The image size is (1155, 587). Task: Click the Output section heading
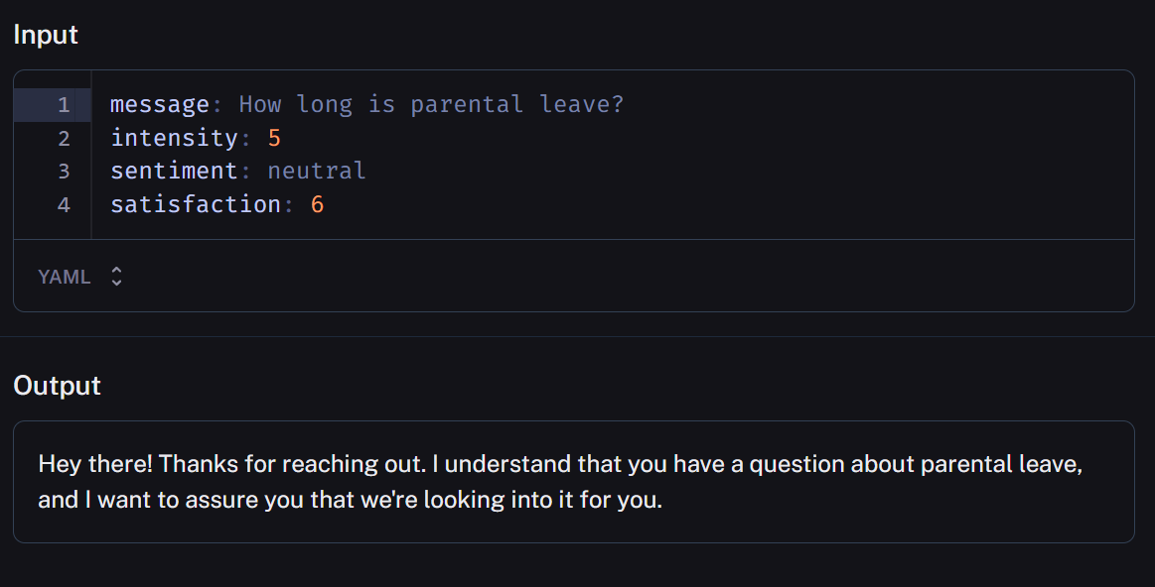point(57,385)
